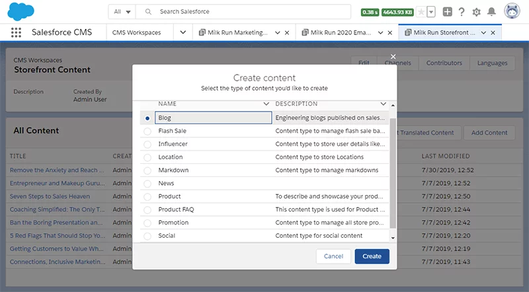This screenshot has height=292, width=529.
Task: Open the help question mark icon
Action: (462, 12)
